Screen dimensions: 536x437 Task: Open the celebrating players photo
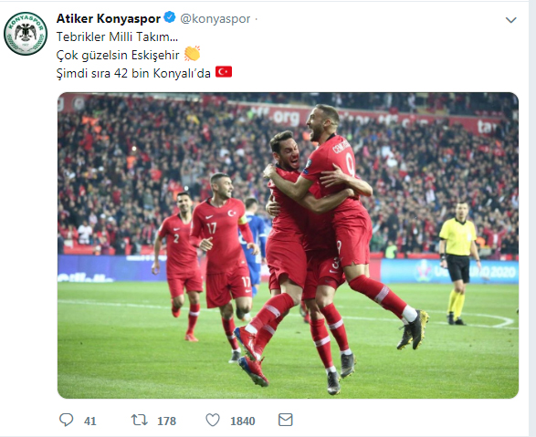tap(288, 245)
